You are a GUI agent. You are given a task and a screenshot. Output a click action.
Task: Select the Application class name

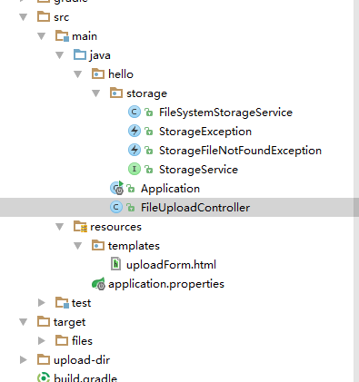click(x=170, y=189)
